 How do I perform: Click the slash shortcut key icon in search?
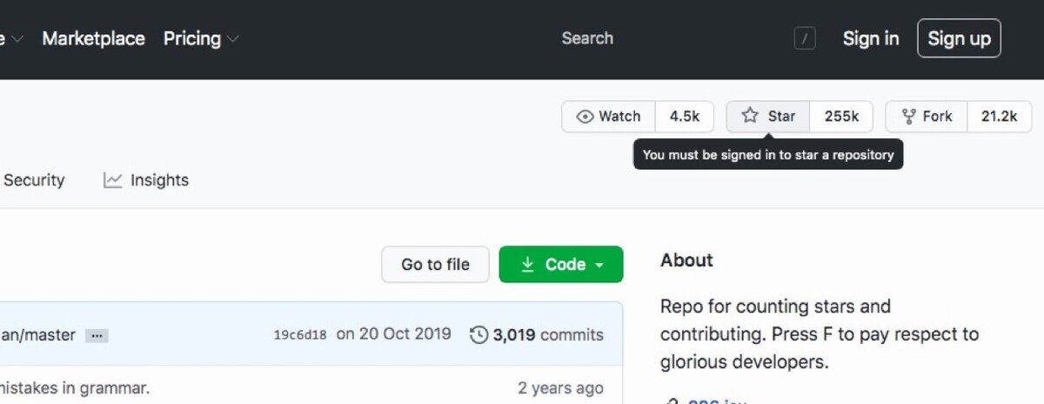(805, 38)
